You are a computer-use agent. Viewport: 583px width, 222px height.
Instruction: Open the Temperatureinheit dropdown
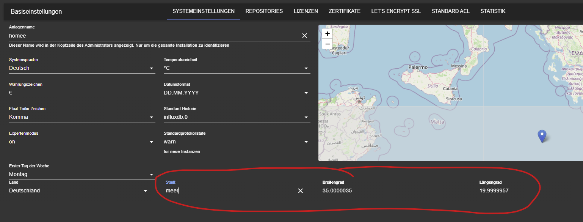point(237,68)
